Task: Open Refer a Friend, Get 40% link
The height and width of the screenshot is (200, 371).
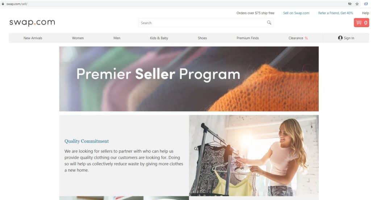Action: click(335, 13)
